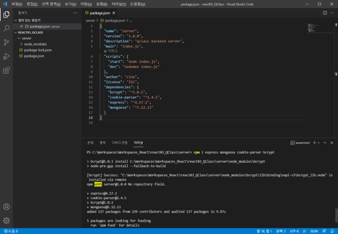
Task: Open the File menu (파일)
Action: point(17,4)
